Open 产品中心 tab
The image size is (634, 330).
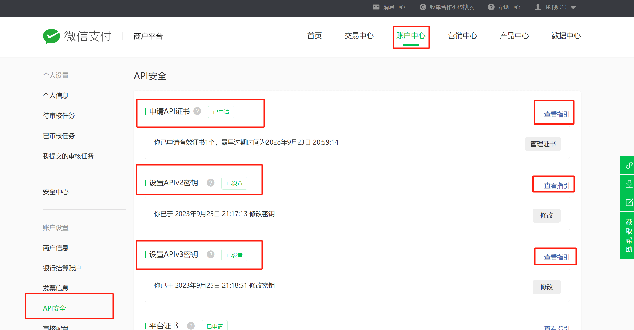click(x=514, y=36)
